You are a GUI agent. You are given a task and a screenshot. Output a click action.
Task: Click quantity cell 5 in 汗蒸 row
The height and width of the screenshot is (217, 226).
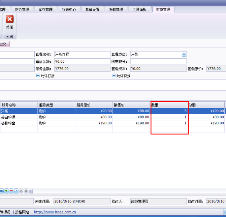tap(168, 111)
